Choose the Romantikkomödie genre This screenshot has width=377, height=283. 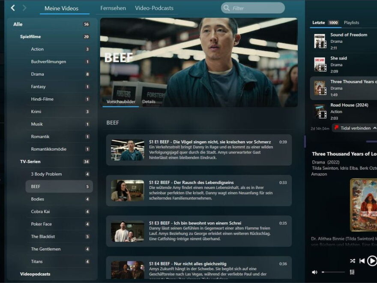(x=59, y=149)
